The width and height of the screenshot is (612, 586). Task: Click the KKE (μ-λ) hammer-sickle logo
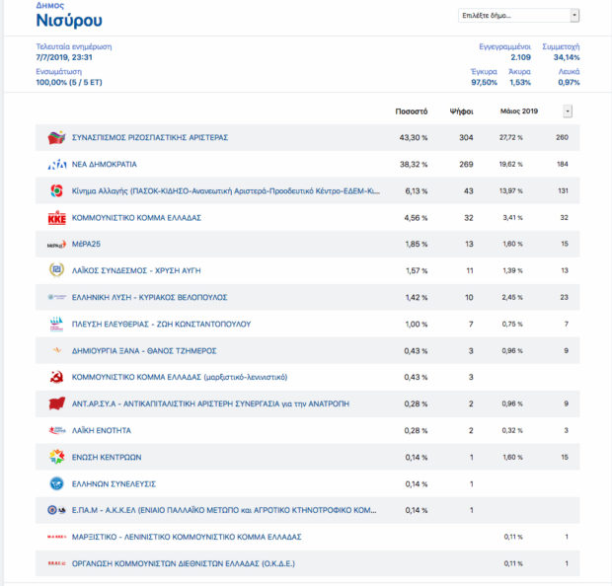(x=56, y=377)
